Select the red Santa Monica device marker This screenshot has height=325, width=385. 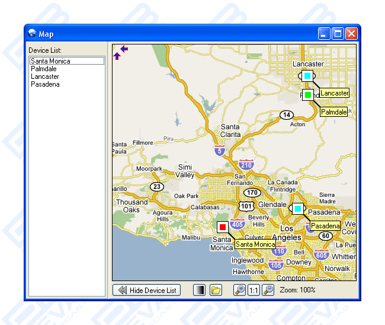[x=223, y=227]
